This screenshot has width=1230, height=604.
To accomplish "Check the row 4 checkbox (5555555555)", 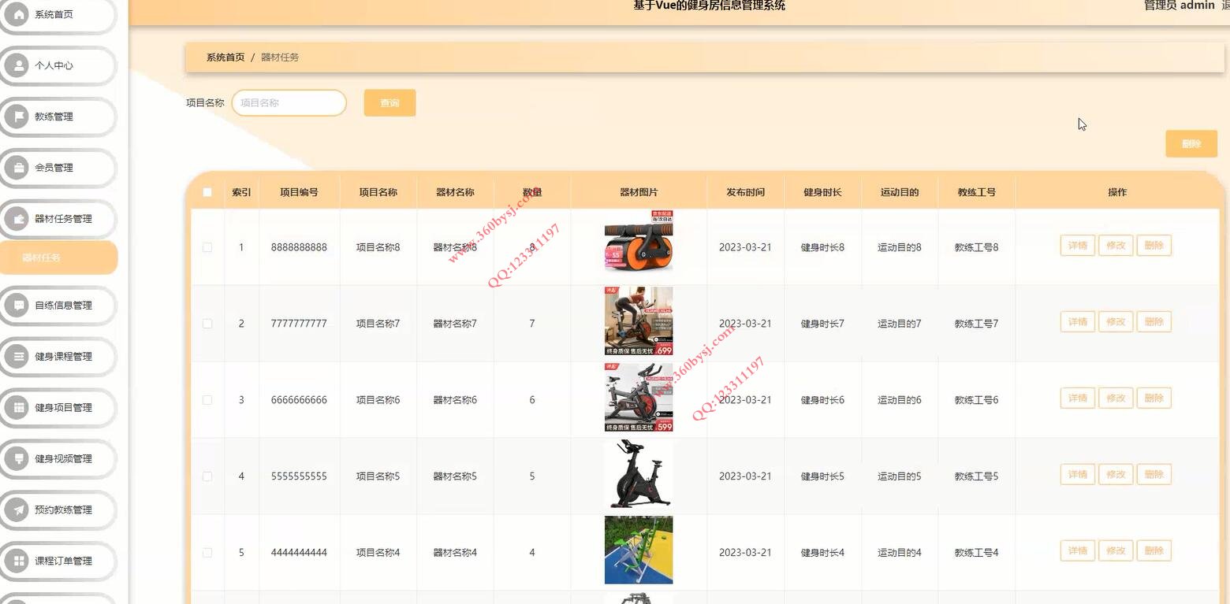I will pos(207,476).
